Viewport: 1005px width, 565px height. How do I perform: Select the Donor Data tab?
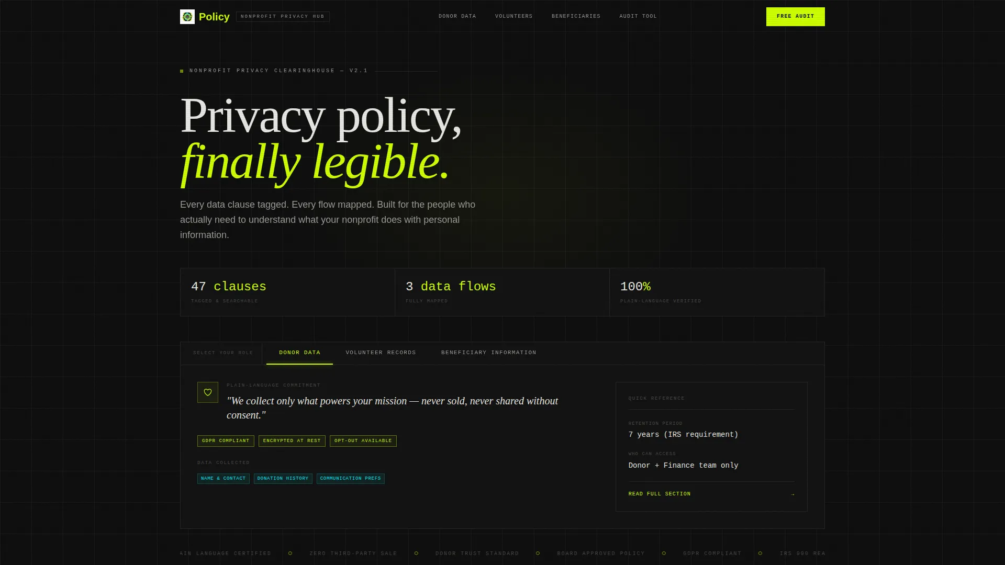click(299, 353)
